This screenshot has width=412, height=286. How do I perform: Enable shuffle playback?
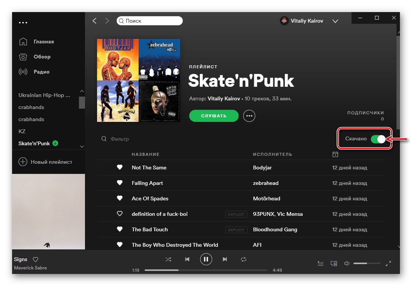tap(168, 259)
